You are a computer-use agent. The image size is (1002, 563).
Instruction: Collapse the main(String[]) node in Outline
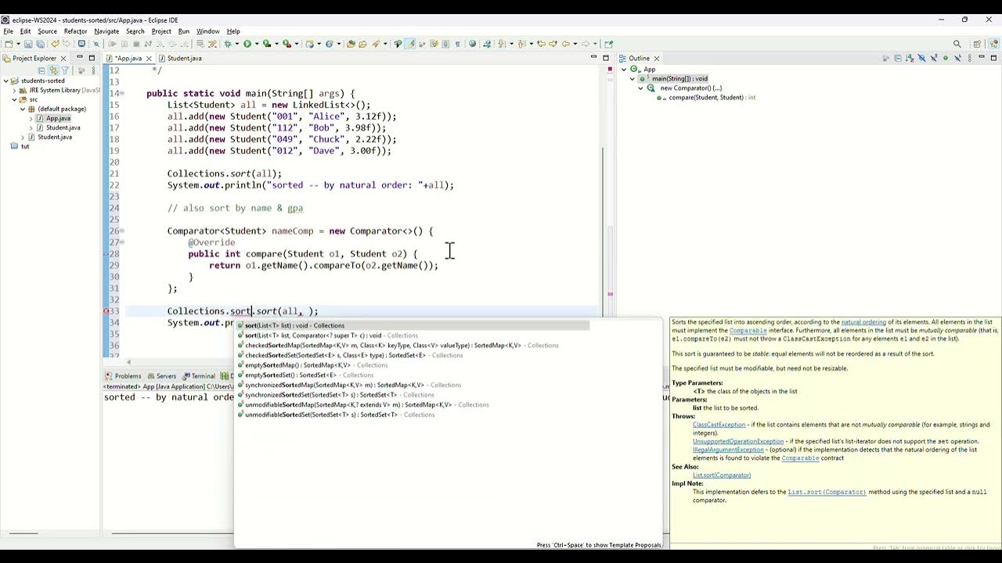(x=631, y=78)
